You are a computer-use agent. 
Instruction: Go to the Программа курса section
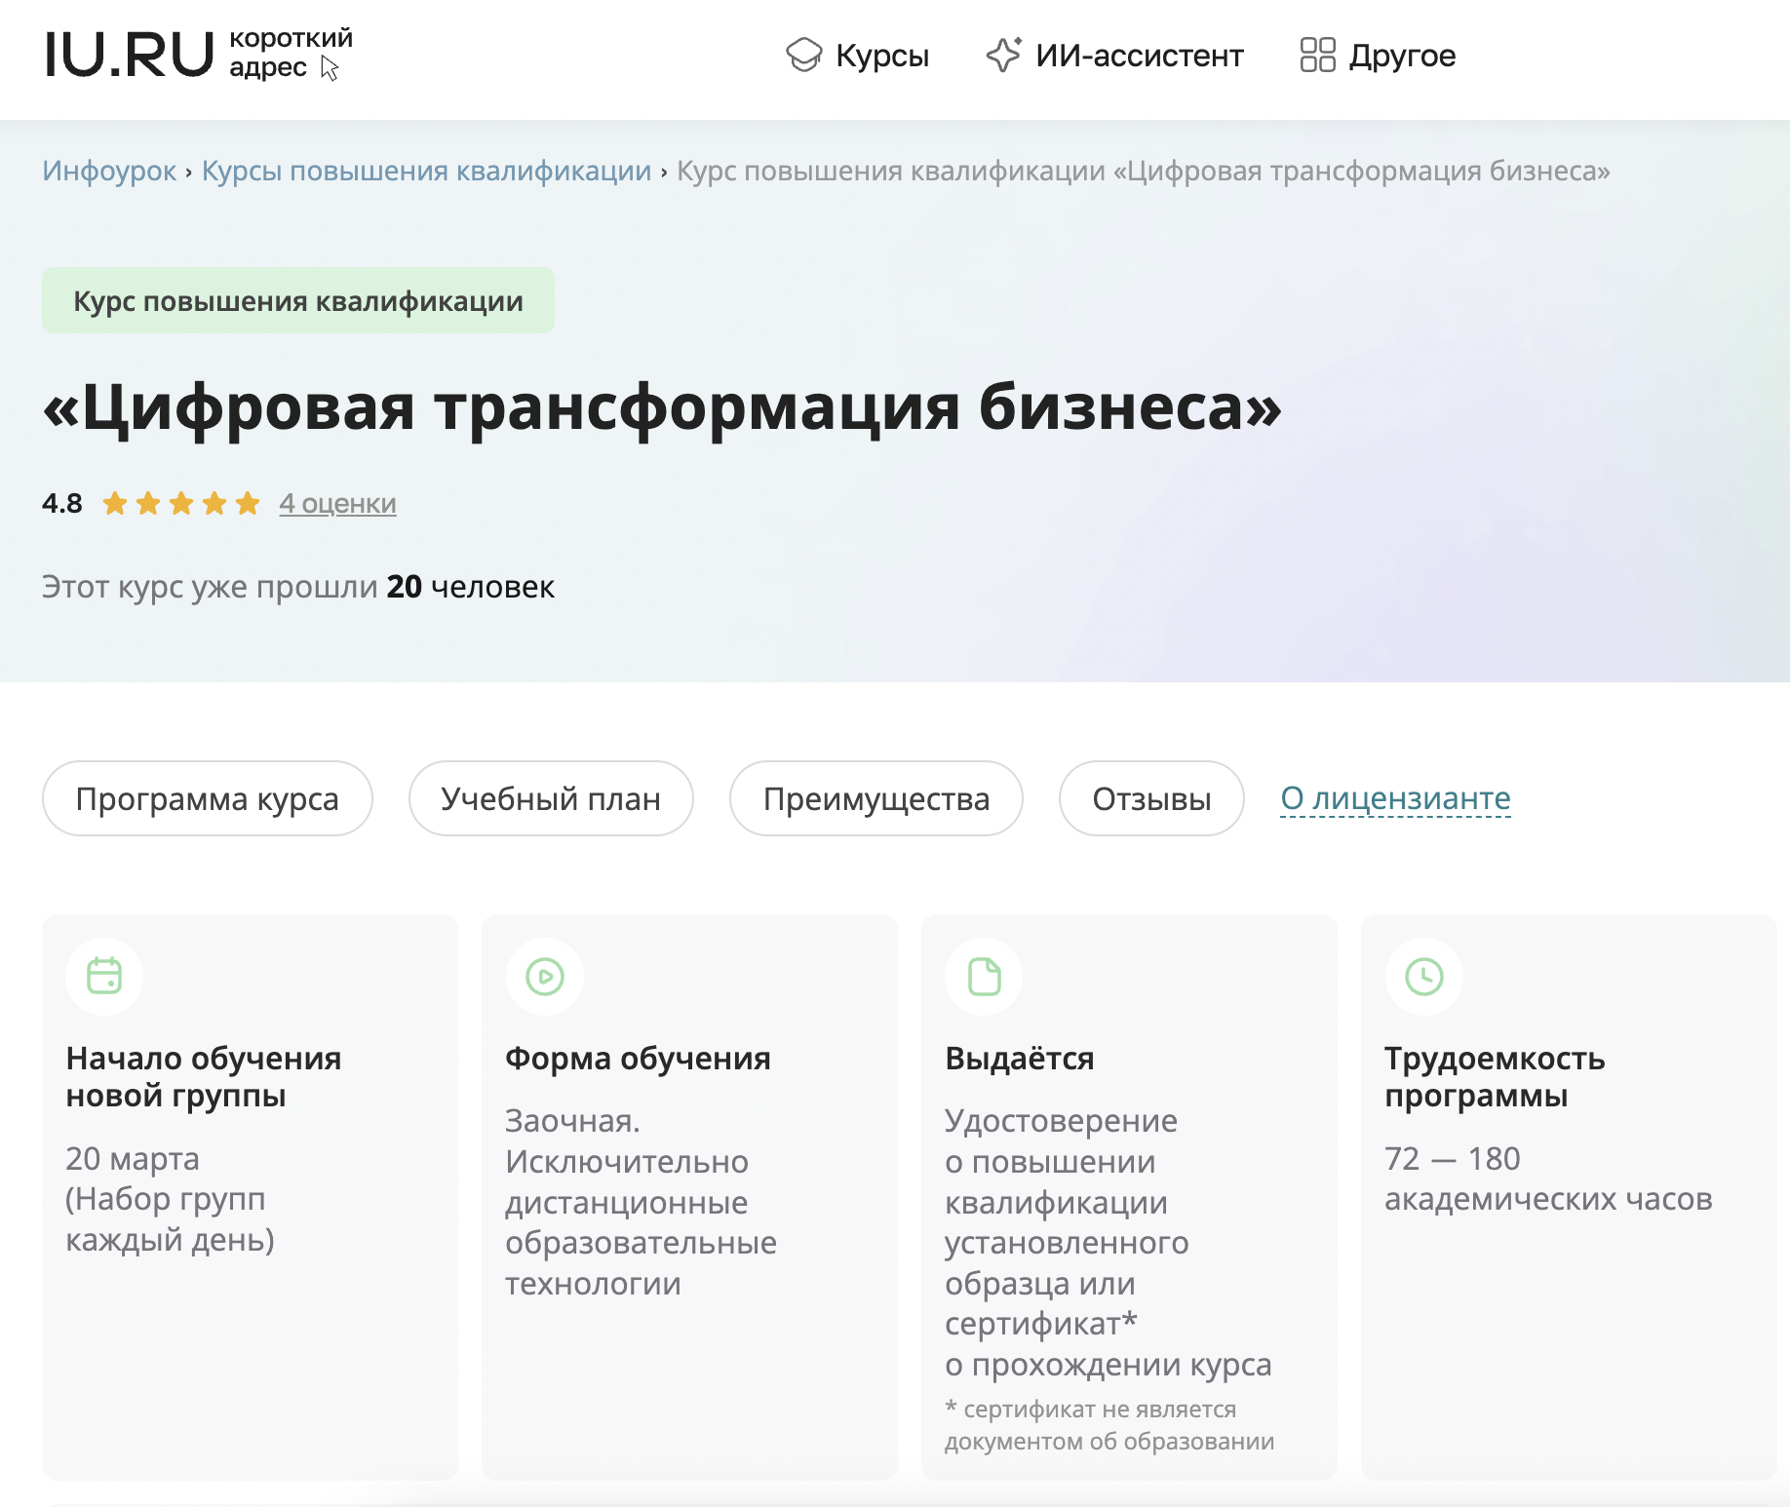pos(207,798)
